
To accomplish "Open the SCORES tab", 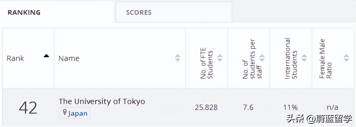I will point(139,12).
